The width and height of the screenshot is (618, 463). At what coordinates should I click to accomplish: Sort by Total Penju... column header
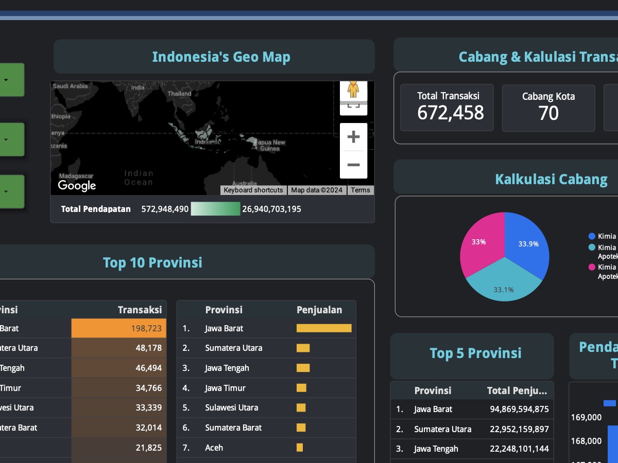tap(517, 390)
